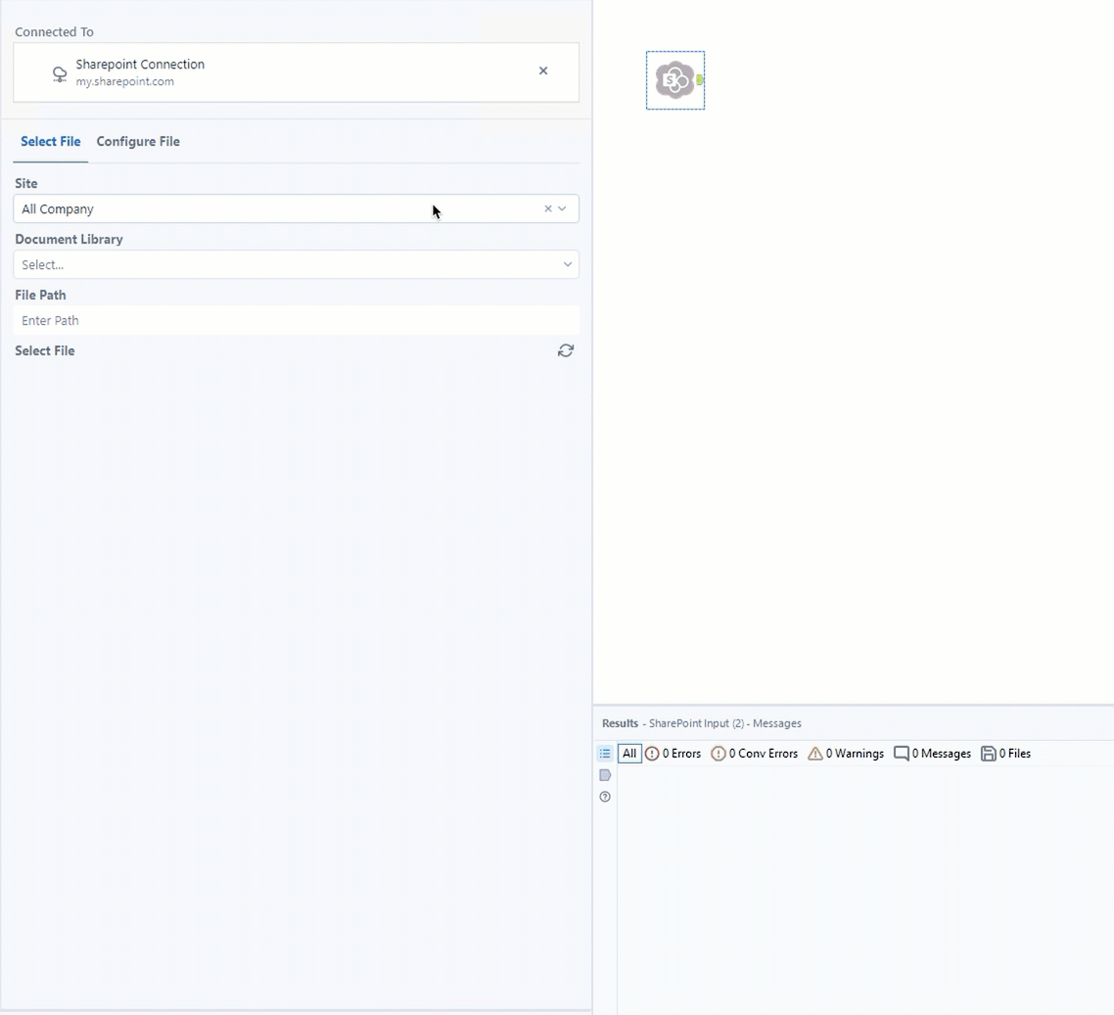Remove the Sharepoint Connection
The width and height of the screenshot is (1114, 1015).
click(x=543, y=70)
